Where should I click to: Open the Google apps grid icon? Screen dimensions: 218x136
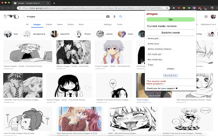click(206, 17)
